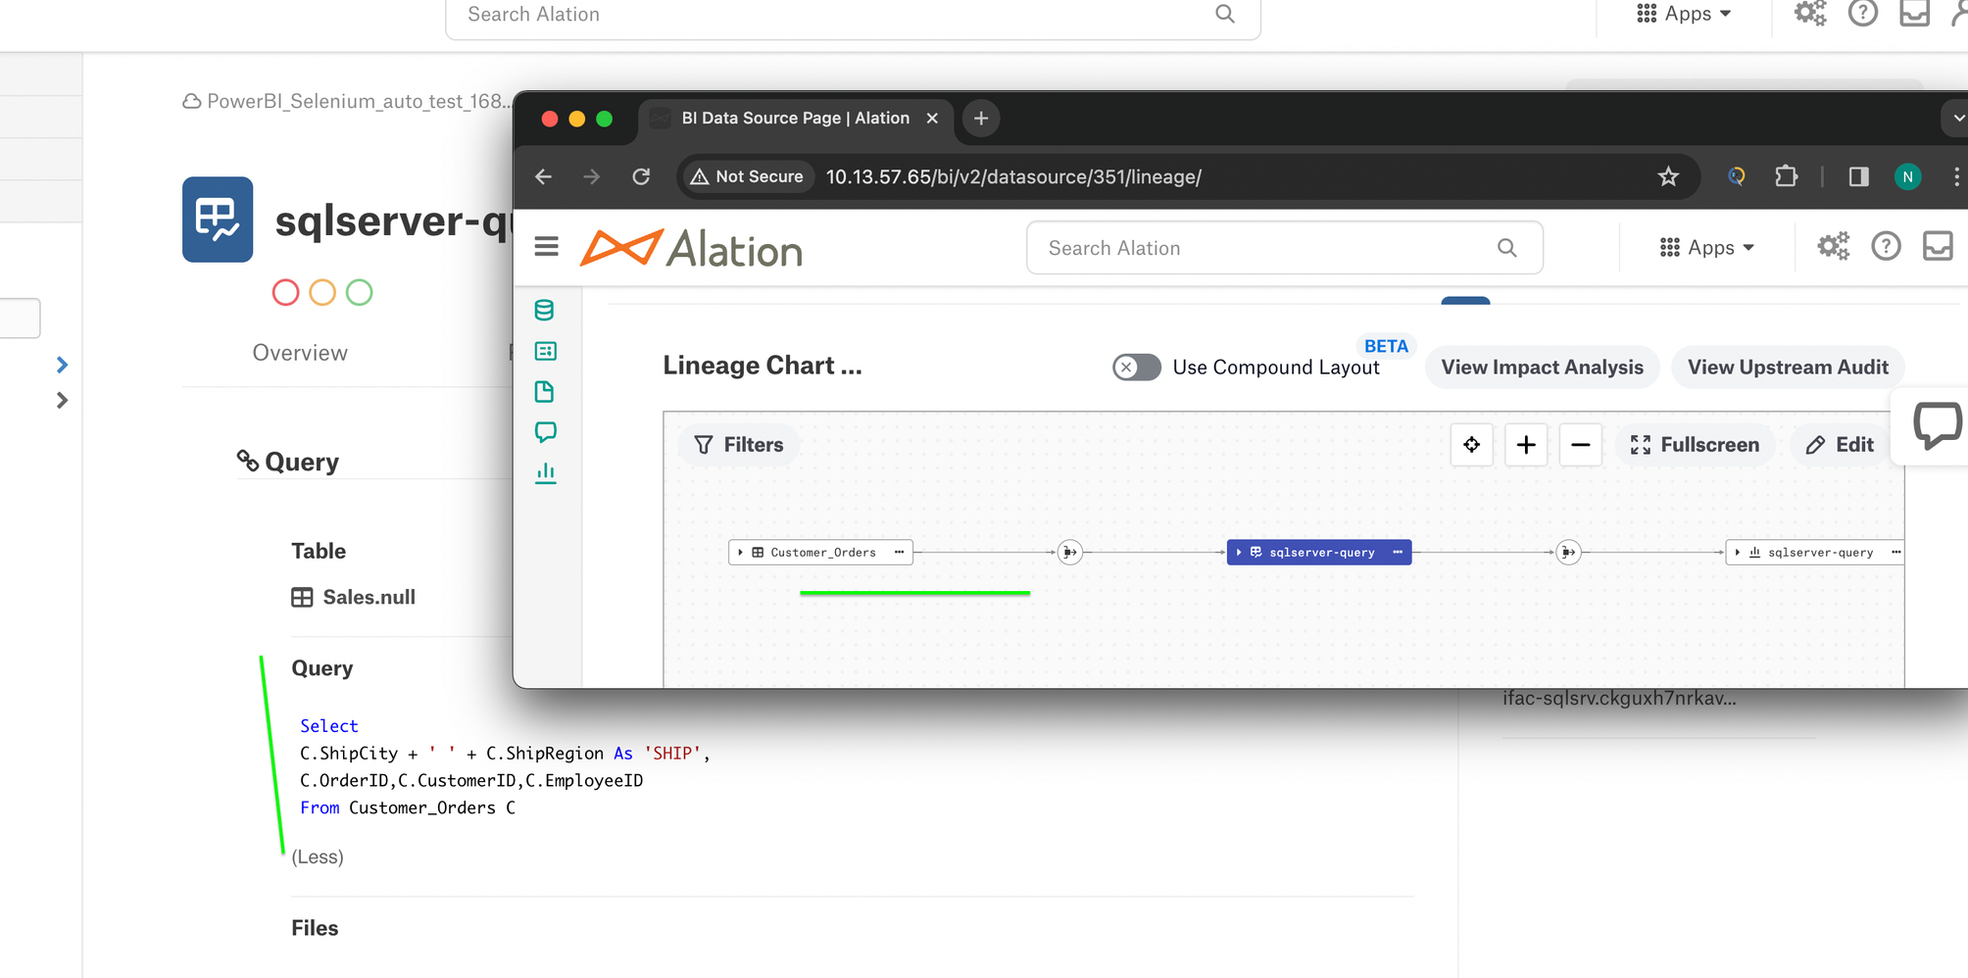Enter Fullscreen lineage view
This screenshot has height=978, width=1968.
(x=1695, y=445)
